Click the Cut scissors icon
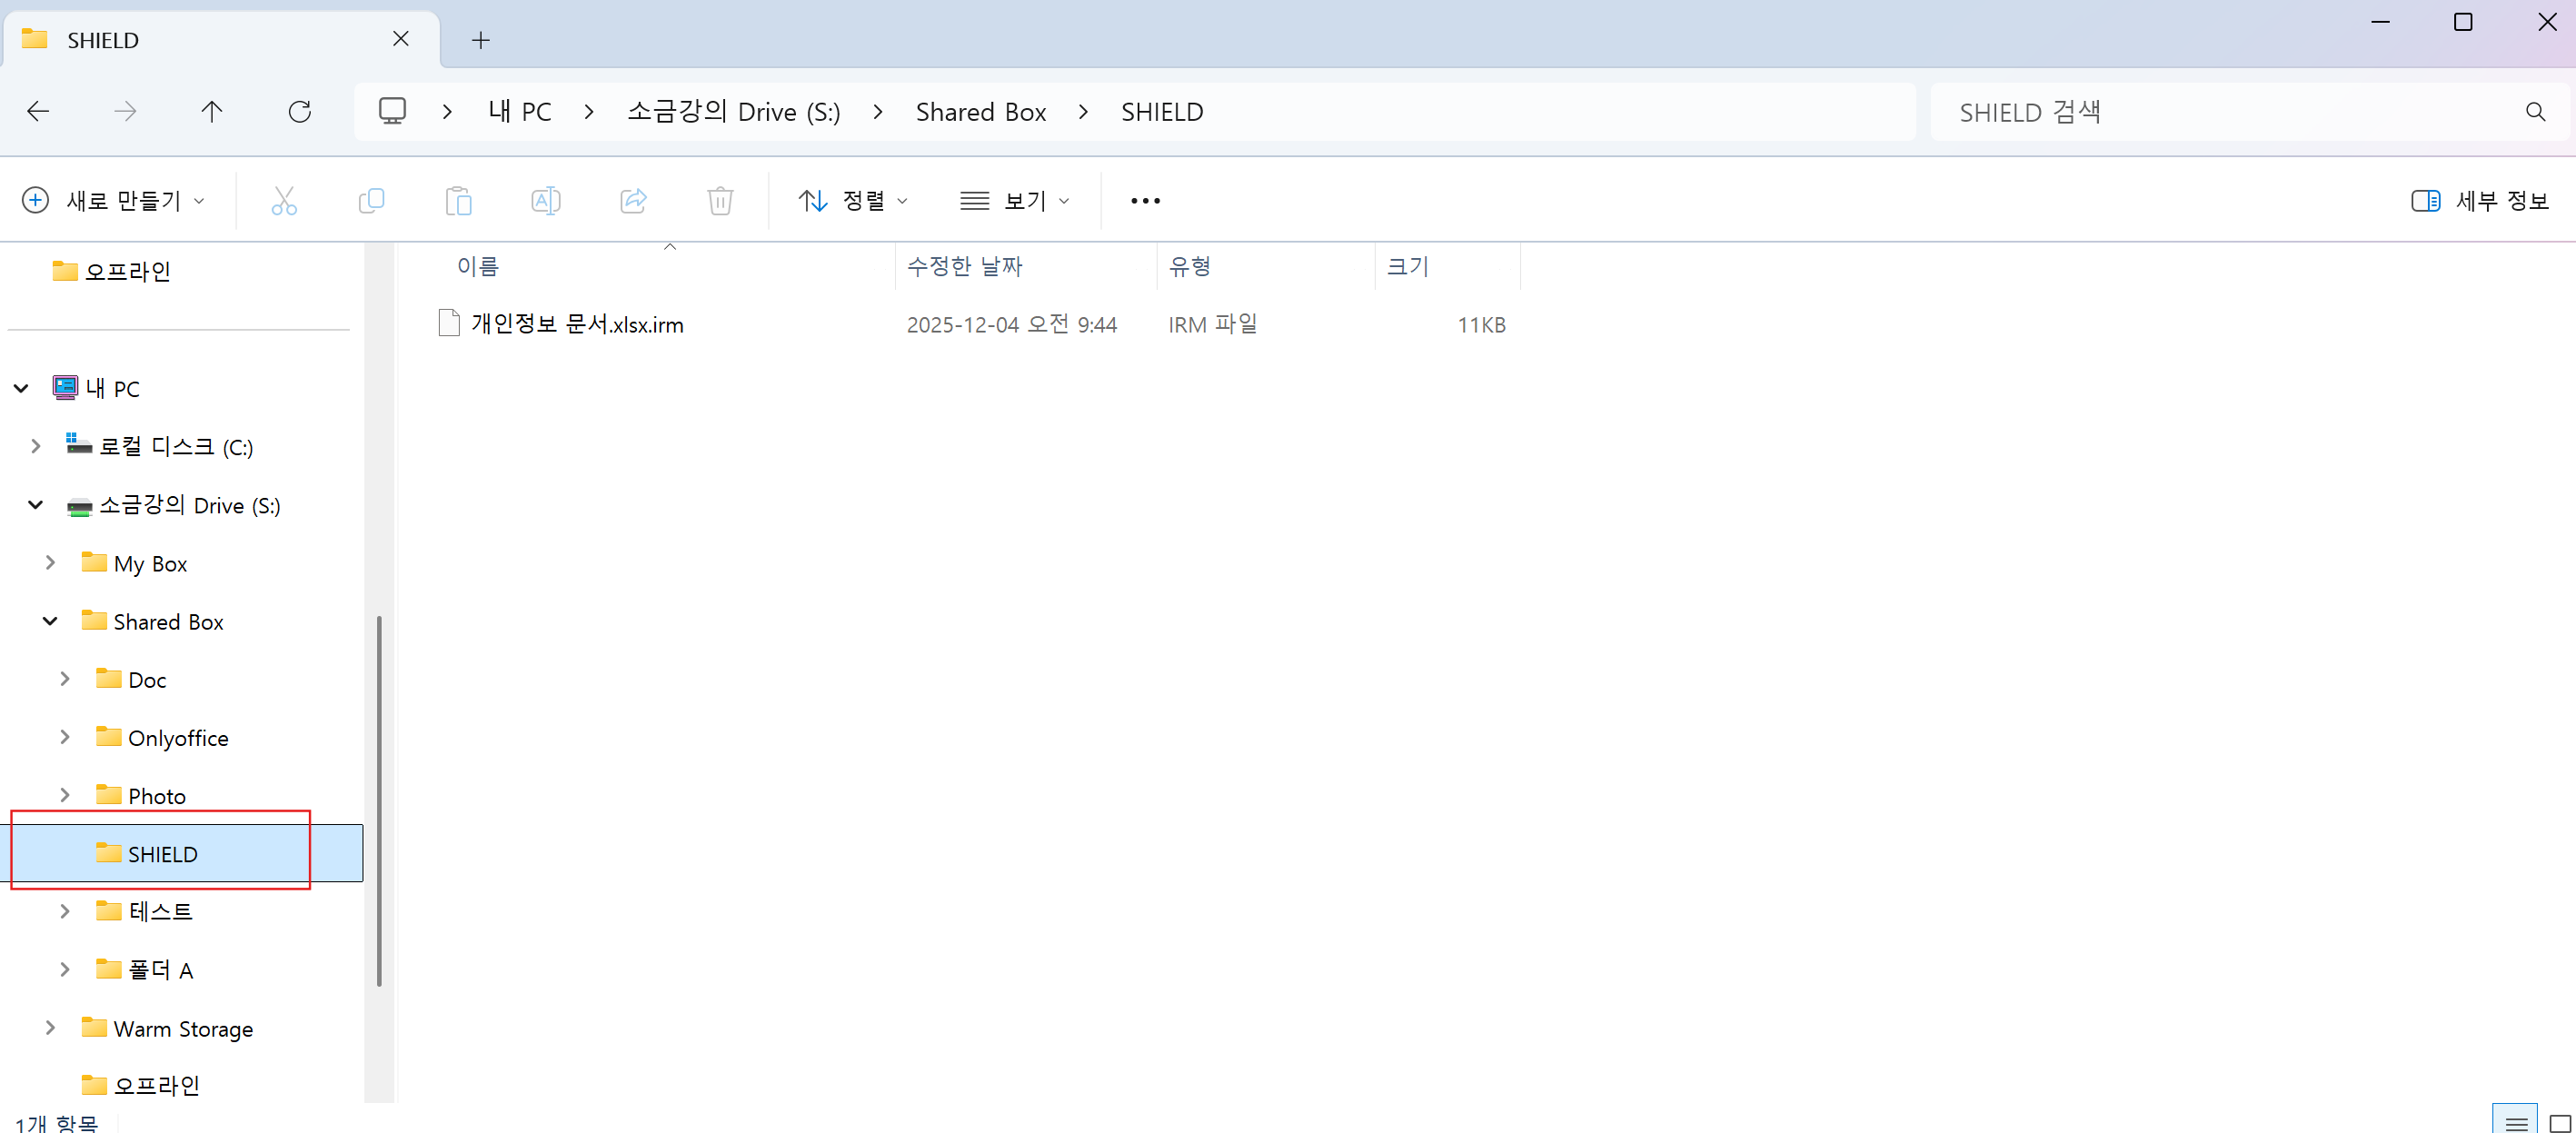 coord(284,201)
